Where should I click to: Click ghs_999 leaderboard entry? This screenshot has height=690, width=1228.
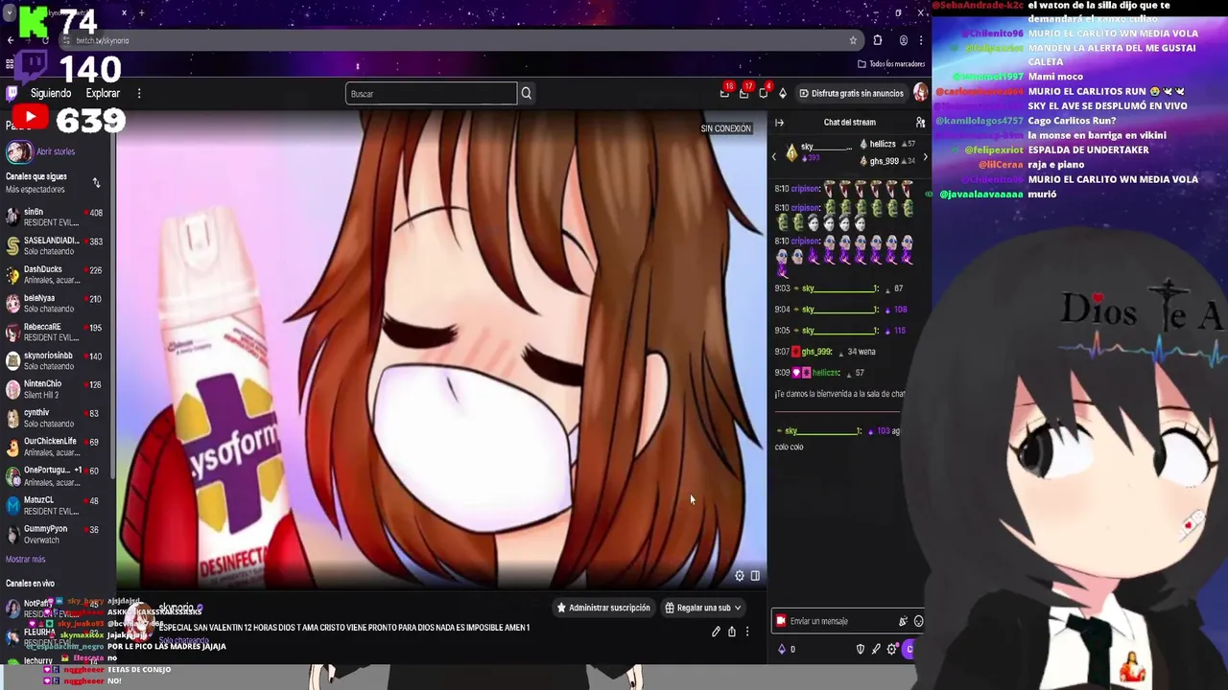[x=887, y=161]
